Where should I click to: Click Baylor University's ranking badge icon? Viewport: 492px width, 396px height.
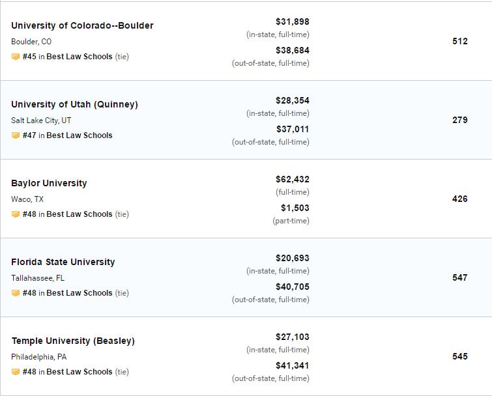pyautogui.click(x=16, y=214)
